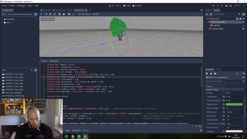Open Inspector object history icon

coord(244,74)
